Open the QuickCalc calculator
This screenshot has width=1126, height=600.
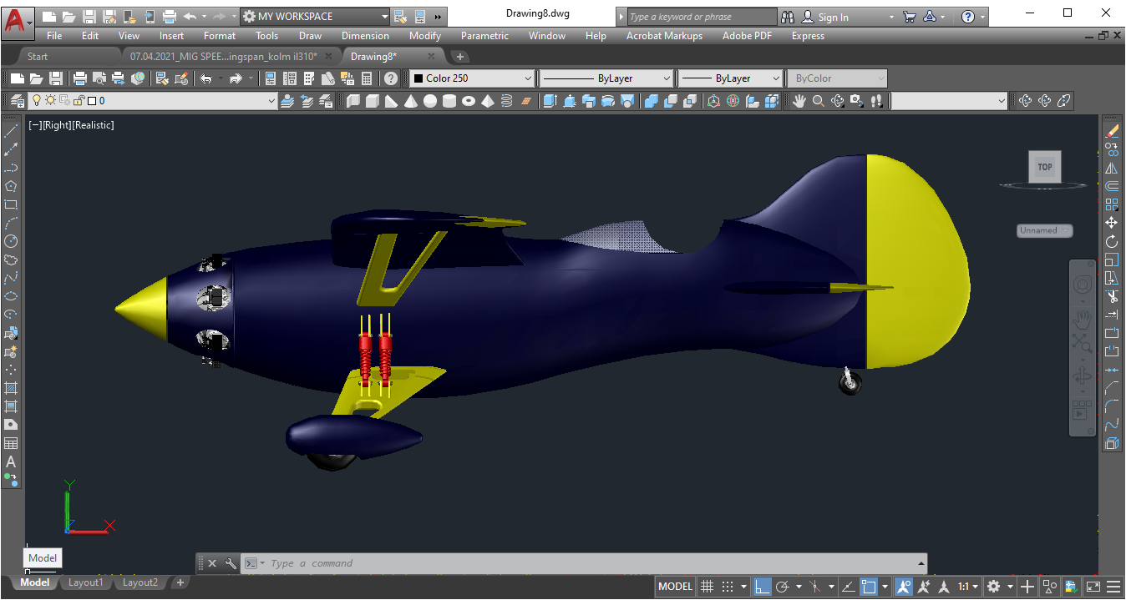coord(367,78)
